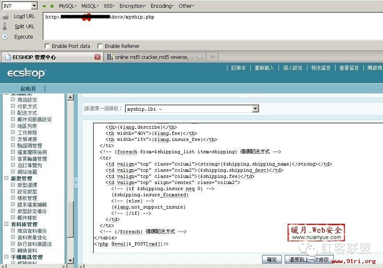Click 重新載入 header link
383x268 pixels.
[x=264, y=68]
